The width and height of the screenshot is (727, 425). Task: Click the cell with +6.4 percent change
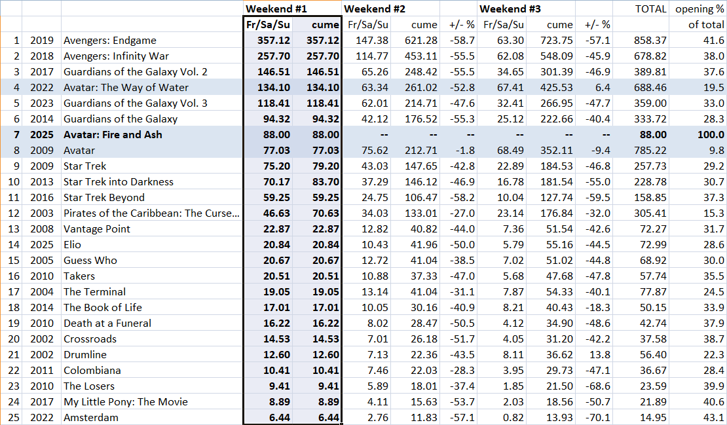point(601,87)
